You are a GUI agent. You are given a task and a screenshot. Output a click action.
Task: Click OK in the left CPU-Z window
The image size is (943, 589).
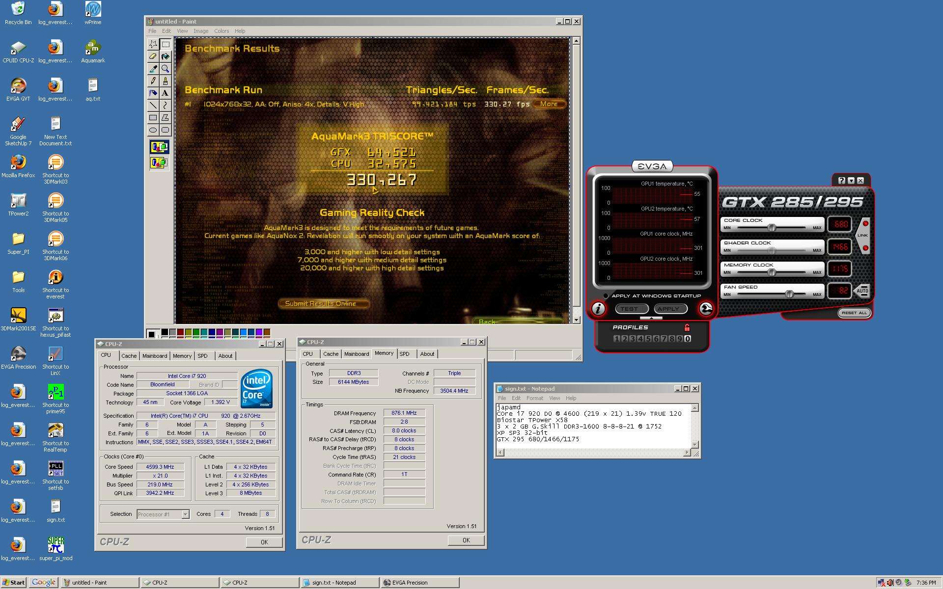pyautogui.click(x=264, y=542)
